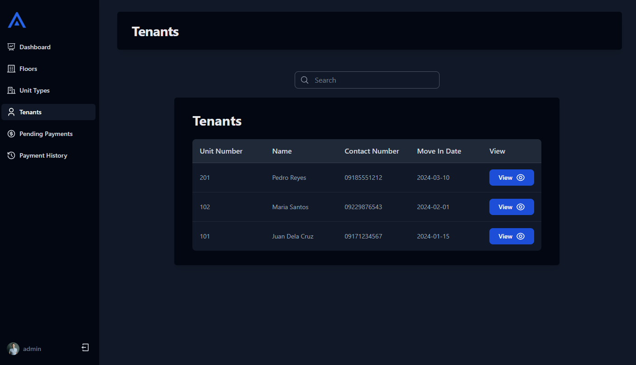Open Payment History from sidebar
Viewport: 636px width, 365px height.
click(x=48, y=155)
